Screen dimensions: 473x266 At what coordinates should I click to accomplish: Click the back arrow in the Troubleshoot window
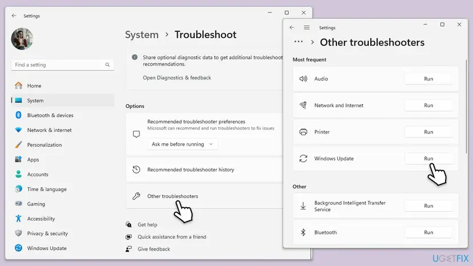(14, 15)
